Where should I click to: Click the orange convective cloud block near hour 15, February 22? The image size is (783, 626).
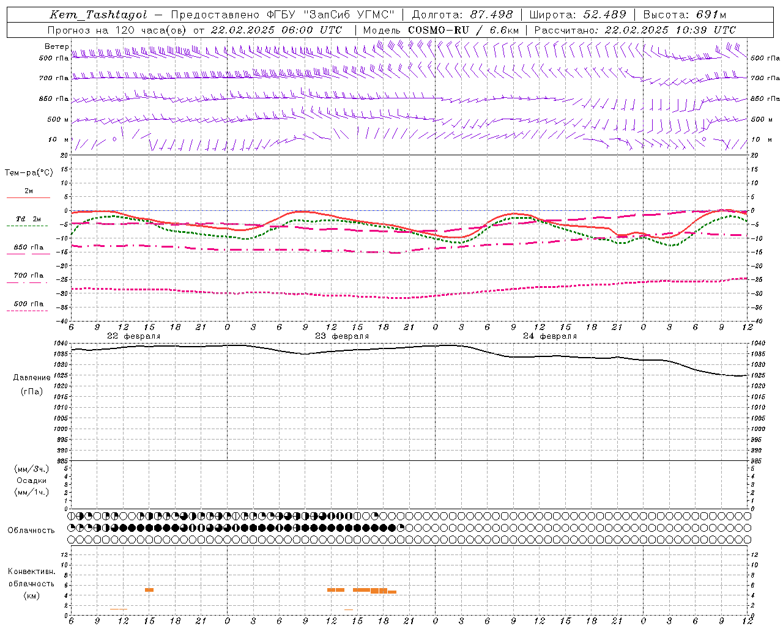[x=149, y=590]
